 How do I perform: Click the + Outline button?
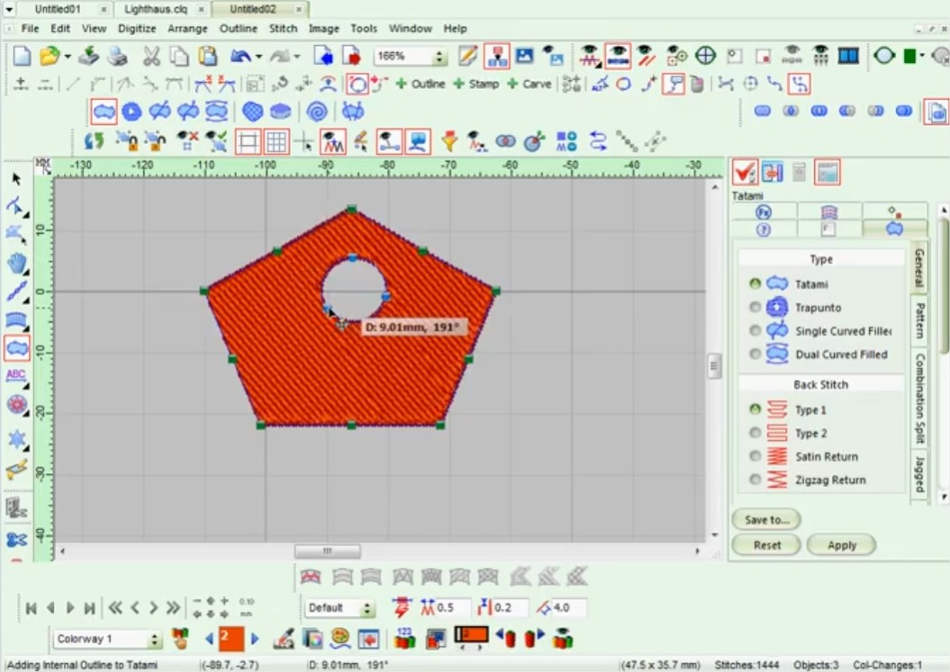[421, 85]
